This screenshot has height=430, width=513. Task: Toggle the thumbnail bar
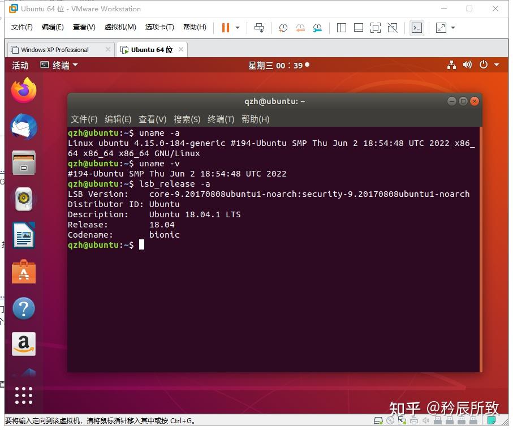pyautogui.click(x=359, y=27)
